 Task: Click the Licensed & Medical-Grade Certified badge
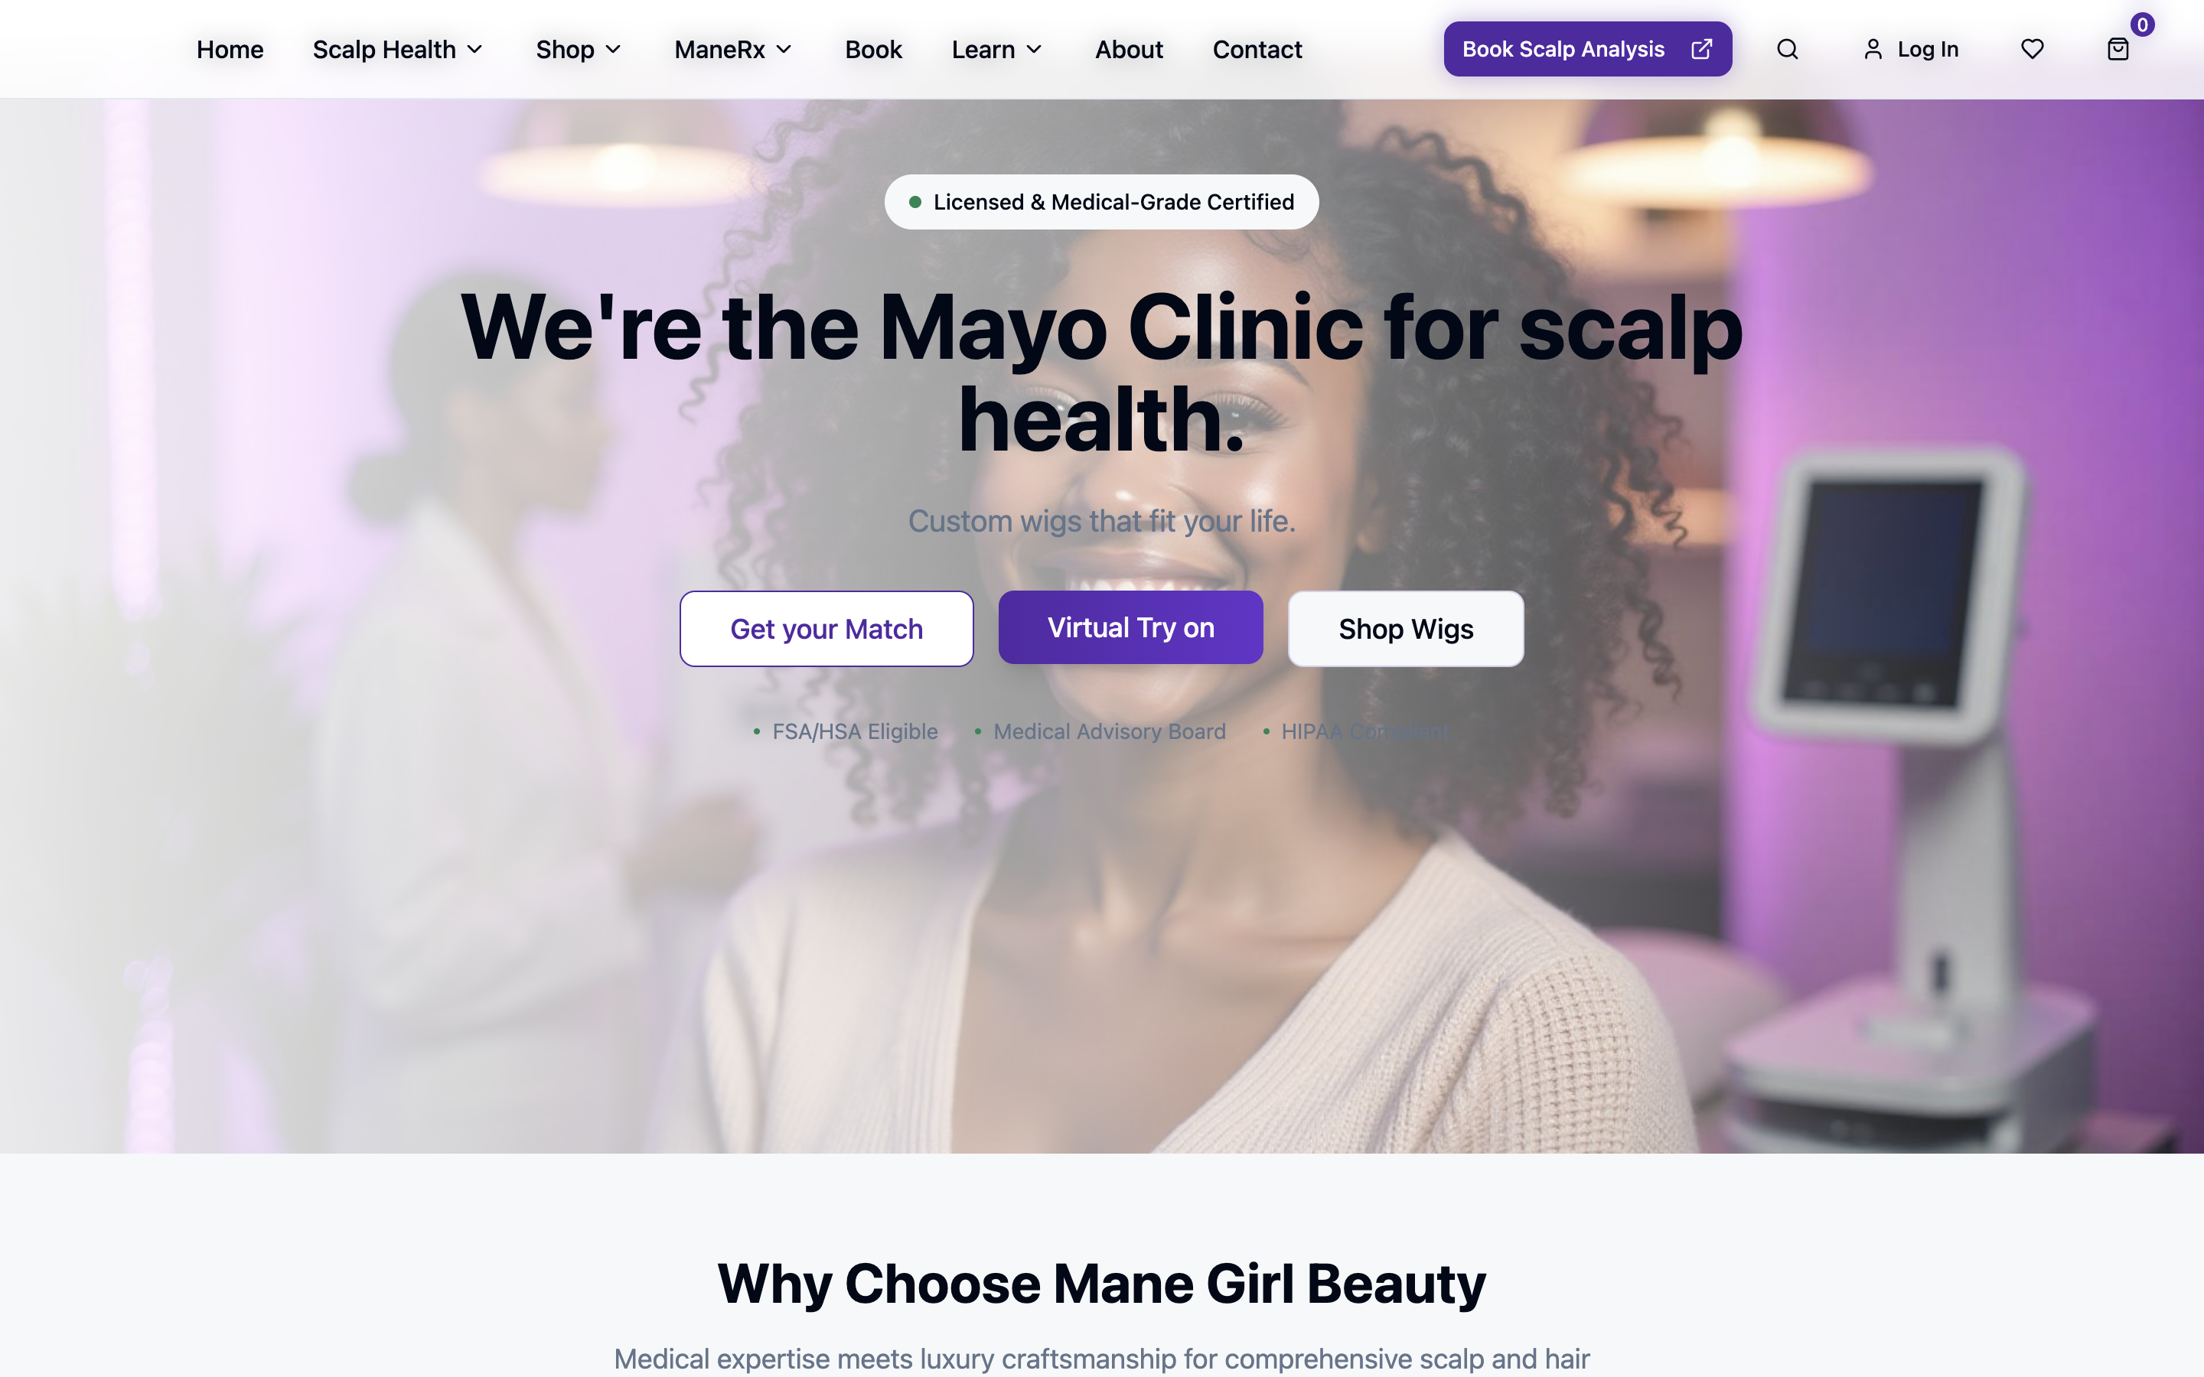pyautogui.click(x=1101, y=202)
